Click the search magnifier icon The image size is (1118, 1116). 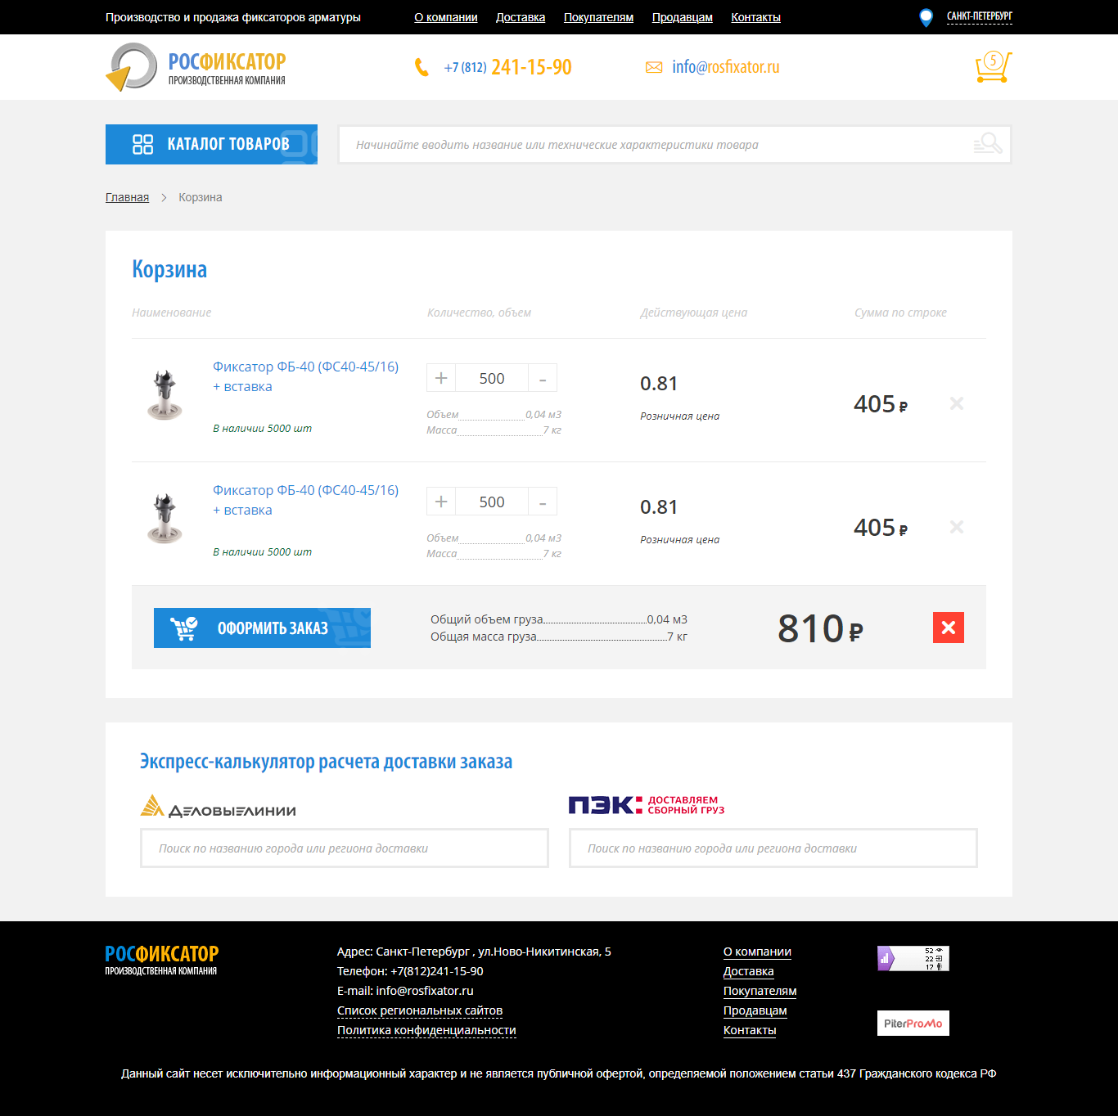pyautogui.click(x=988, y=144)
